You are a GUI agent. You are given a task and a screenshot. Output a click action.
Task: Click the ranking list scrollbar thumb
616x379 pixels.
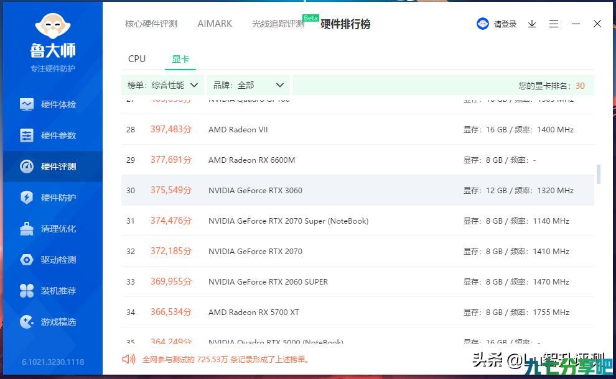pos(599,174)
